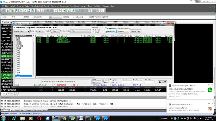Viewport: 216px width, 121px height.
Task: Click the person figure toolbar icon
Action: (x=90, y=10)
